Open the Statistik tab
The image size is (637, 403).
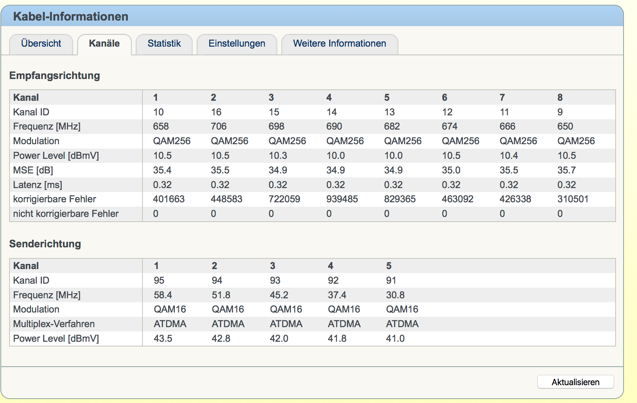[164, 43]
